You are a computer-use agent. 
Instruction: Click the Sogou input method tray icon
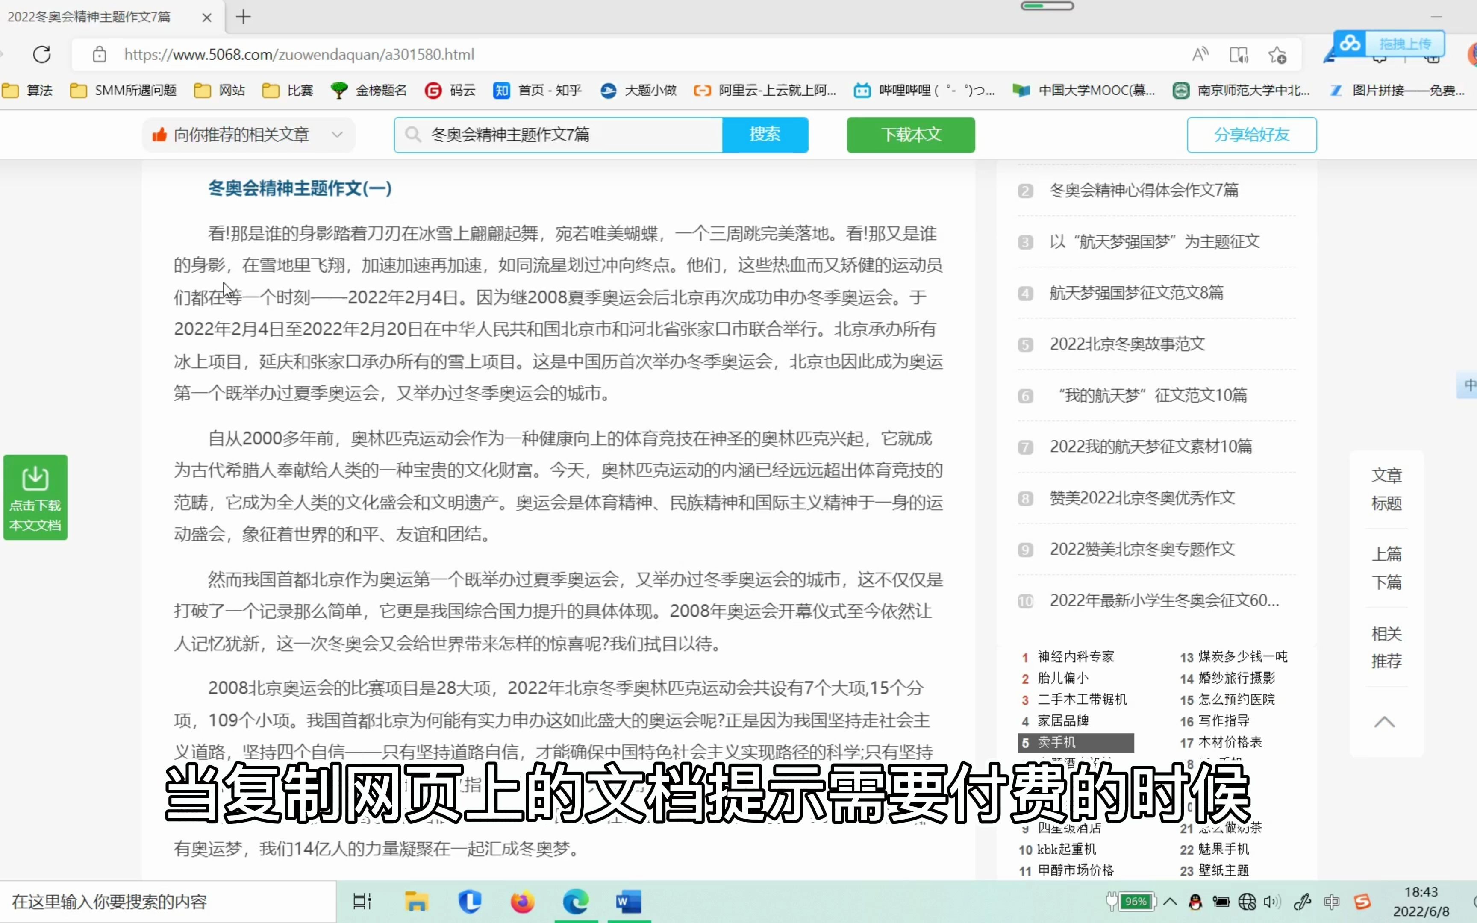pyautogui.click(x=1362, y=902)
